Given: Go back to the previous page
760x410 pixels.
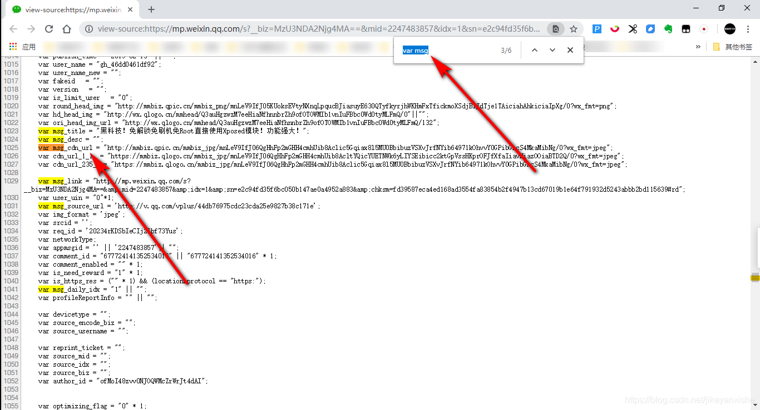Looking at the screenshot, I should pyautogui.click(x=13, y=29).
